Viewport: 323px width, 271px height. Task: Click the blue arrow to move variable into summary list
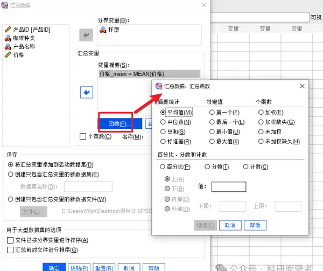pyautogui.click(x=86, y=93)
